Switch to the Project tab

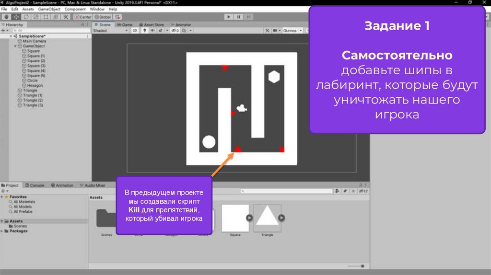click(x=10, y=185)
